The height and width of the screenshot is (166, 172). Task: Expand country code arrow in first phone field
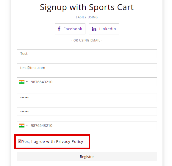click(x=27, y=82)
